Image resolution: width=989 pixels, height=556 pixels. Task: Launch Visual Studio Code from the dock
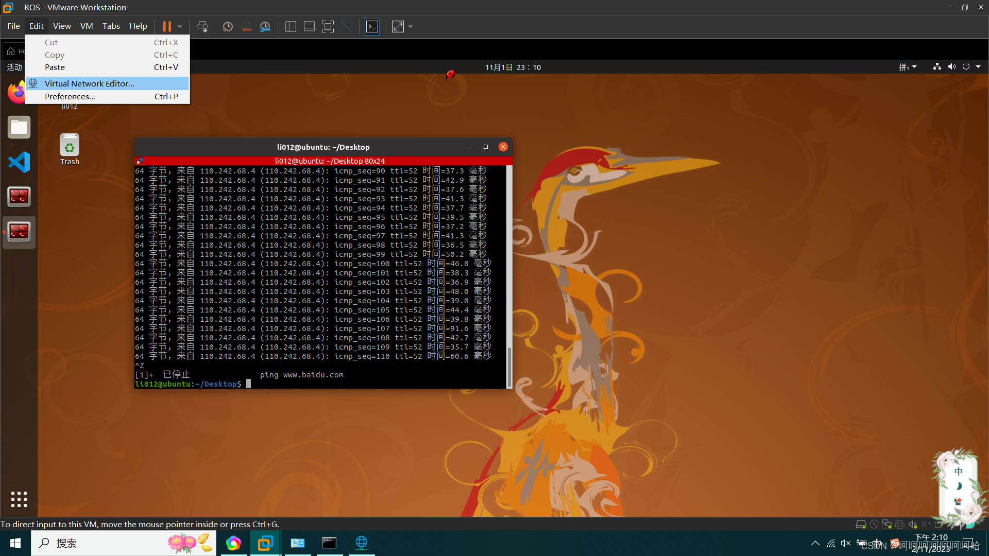point(19,162)
